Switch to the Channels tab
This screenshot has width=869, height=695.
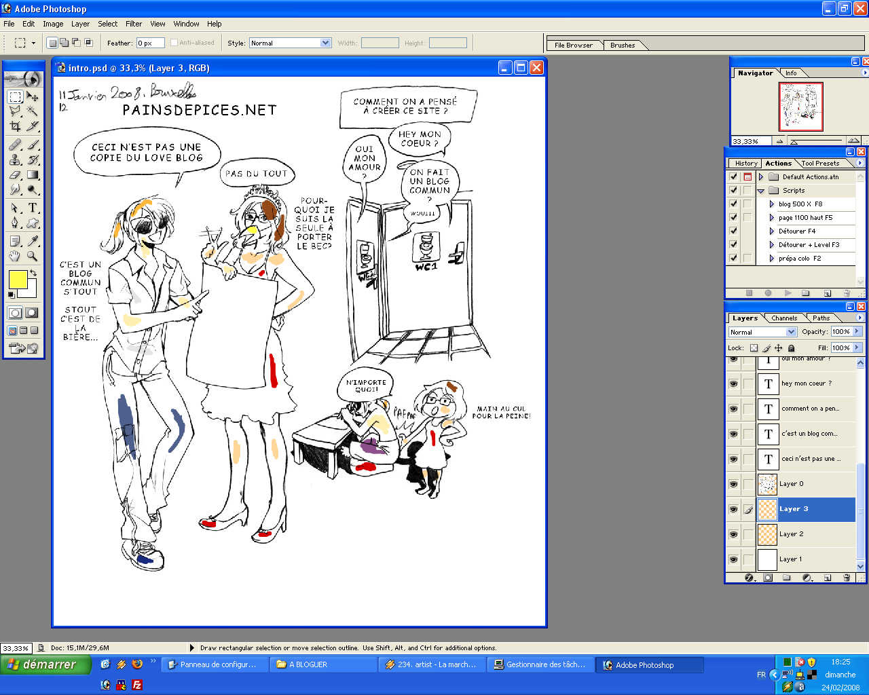click(784, 318)
